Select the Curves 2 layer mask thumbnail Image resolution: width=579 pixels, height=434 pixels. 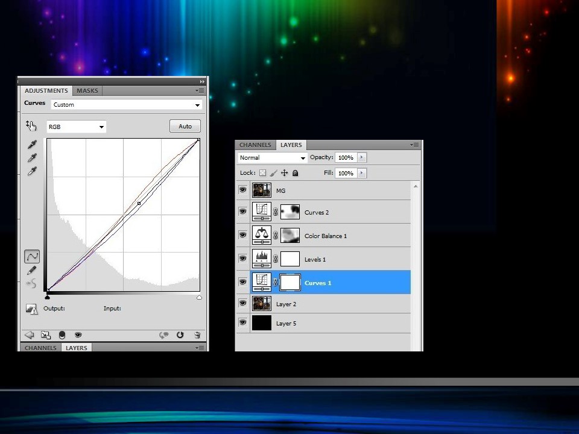[290, 212]
